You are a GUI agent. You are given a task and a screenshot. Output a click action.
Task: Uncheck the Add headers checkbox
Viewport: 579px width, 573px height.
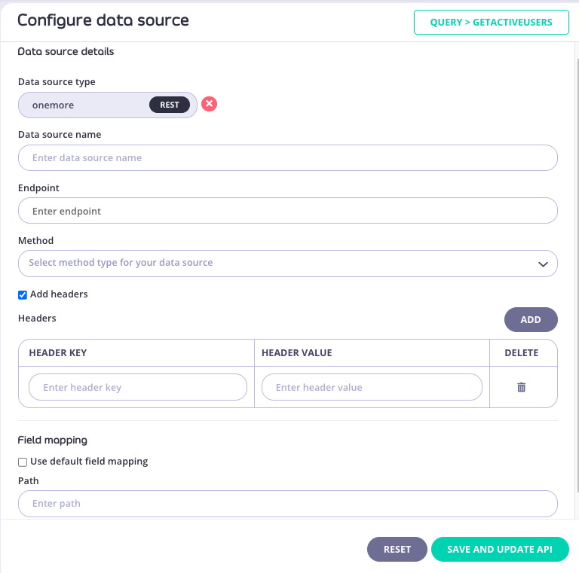[23, 294]
